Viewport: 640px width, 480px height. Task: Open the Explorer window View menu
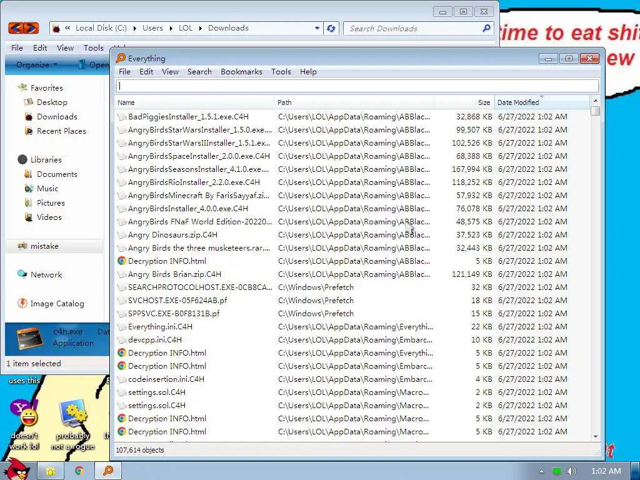(65, 47)
